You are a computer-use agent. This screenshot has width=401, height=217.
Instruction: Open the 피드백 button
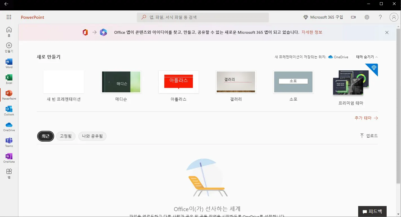point(372,211)
